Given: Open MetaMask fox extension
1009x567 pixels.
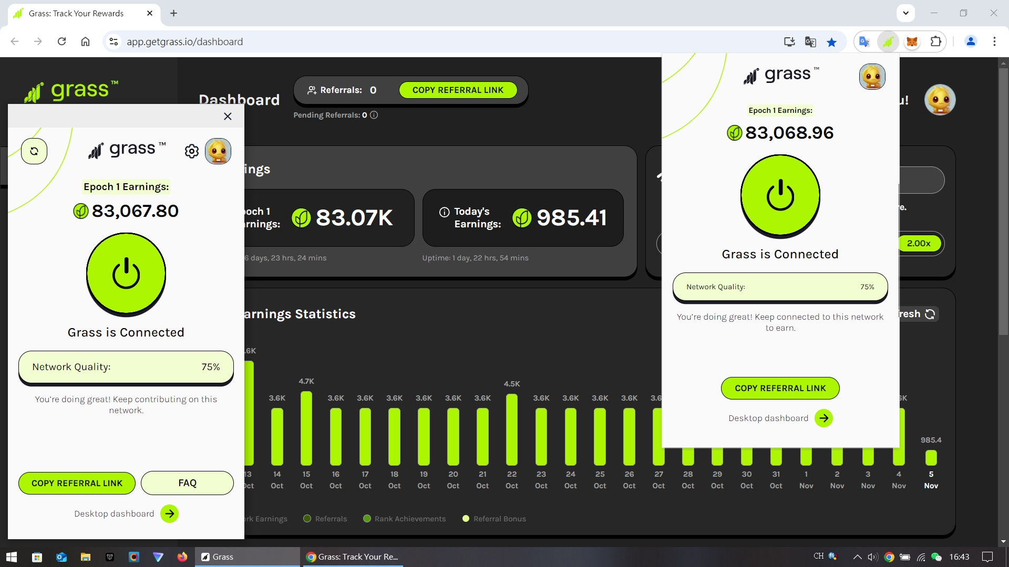Looking at the screenshot, I should [912, 42].
